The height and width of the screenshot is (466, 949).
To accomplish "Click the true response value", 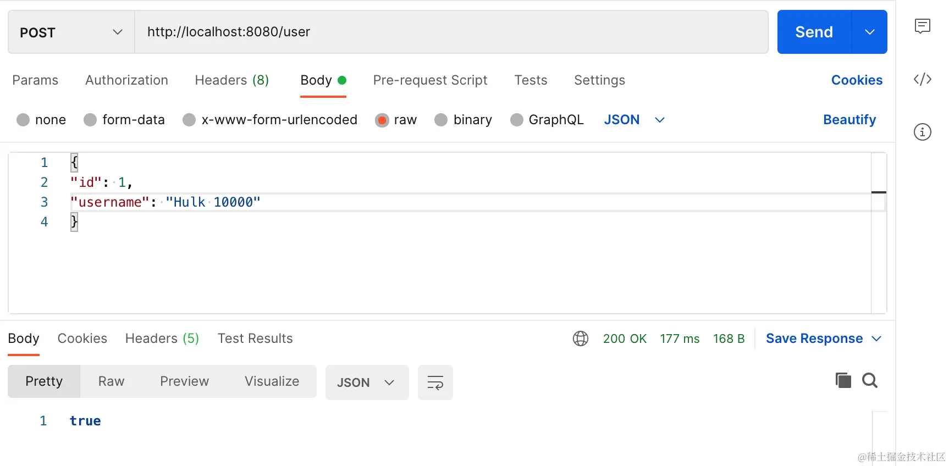I will 85,421.
